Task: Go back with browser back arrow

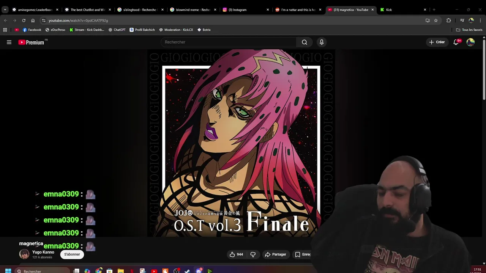Action: [x=5, y=20]
